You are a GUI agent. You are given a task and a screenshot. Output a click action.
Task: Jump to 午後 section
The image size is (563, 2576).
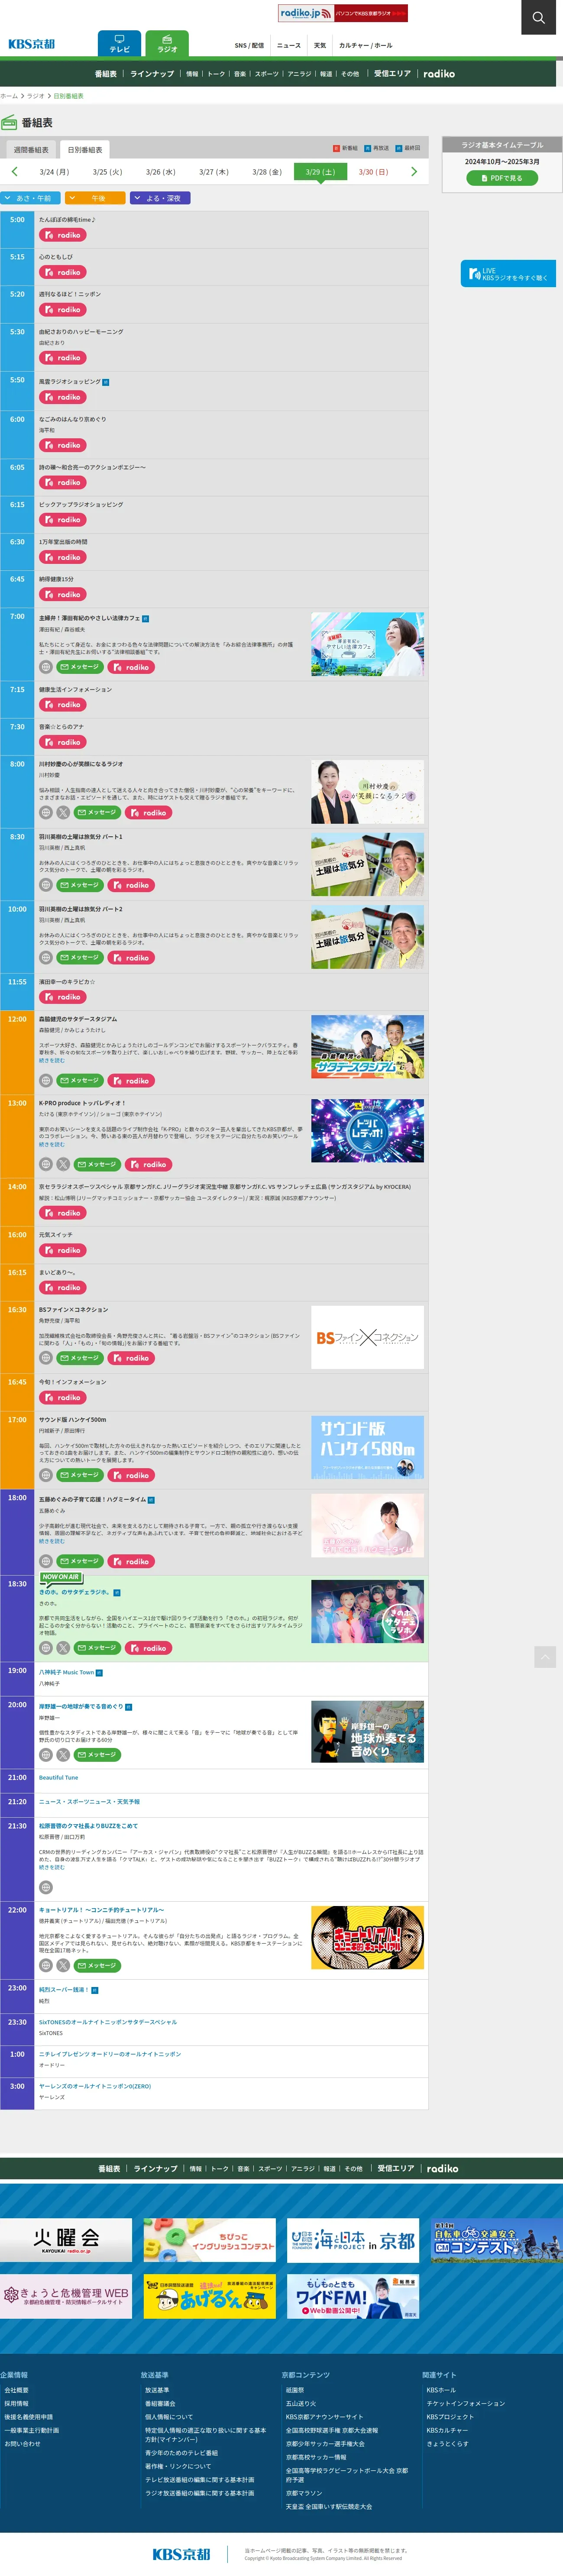click(x=95, y=198)
